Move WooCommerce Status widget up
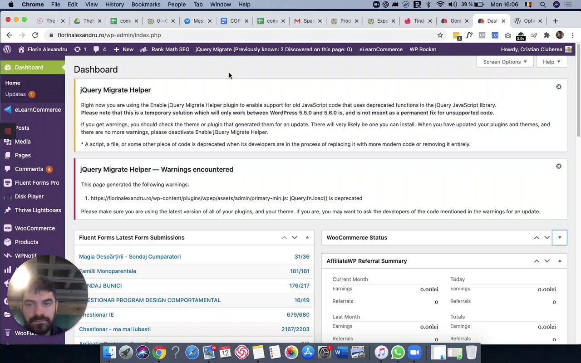This screenshot has height=363, width=581. [x=537, y=237]
